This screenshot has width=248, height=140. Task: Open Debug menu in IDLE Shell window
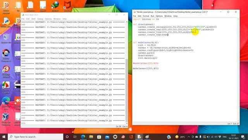point(40,19)
